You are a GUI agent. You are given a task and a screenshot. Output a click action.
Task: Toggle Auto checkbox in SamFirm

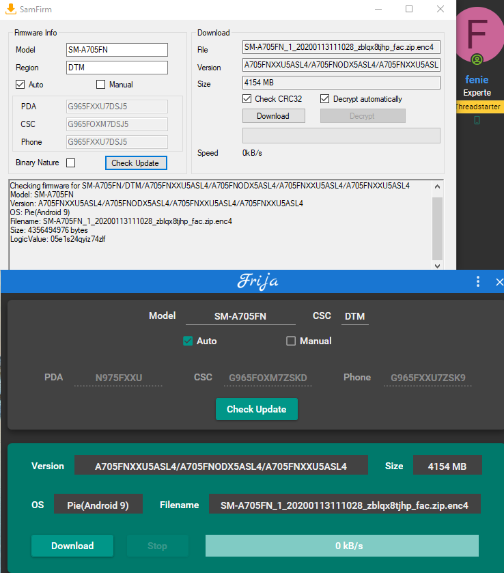[20, 85]
